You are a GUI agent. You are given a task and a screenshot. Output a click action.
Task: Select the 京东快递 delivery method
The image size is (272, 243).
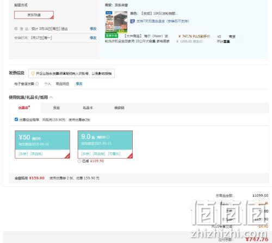click(34, 15)
